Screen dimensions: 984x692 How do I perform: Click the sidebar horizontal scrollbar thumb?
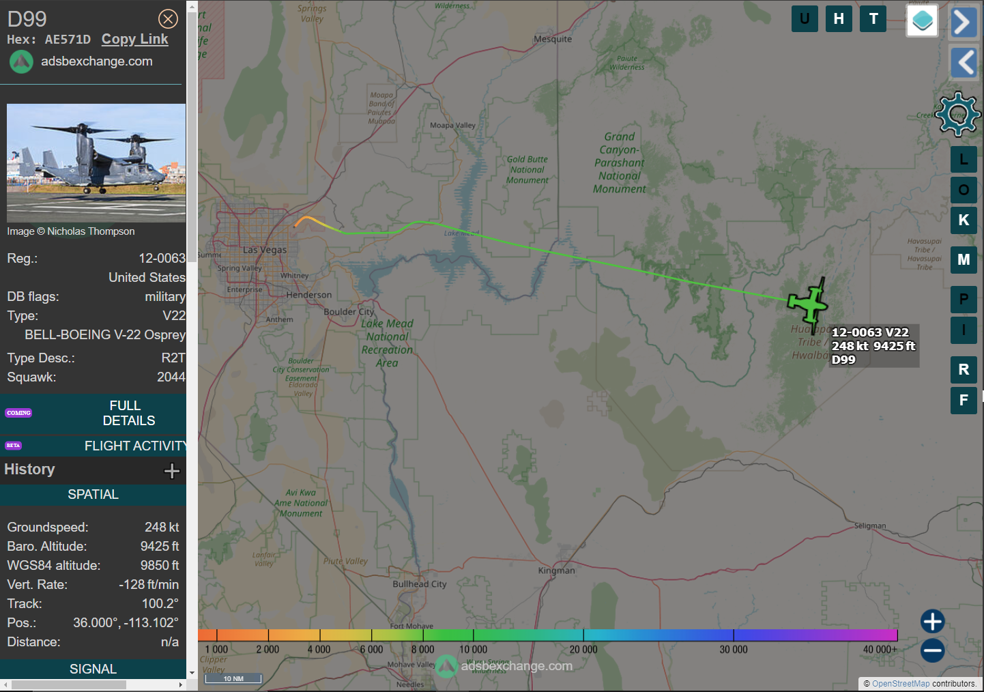69,684
